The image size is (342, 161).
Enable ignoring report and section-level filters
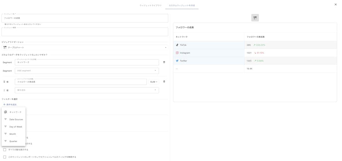point(5,157)
